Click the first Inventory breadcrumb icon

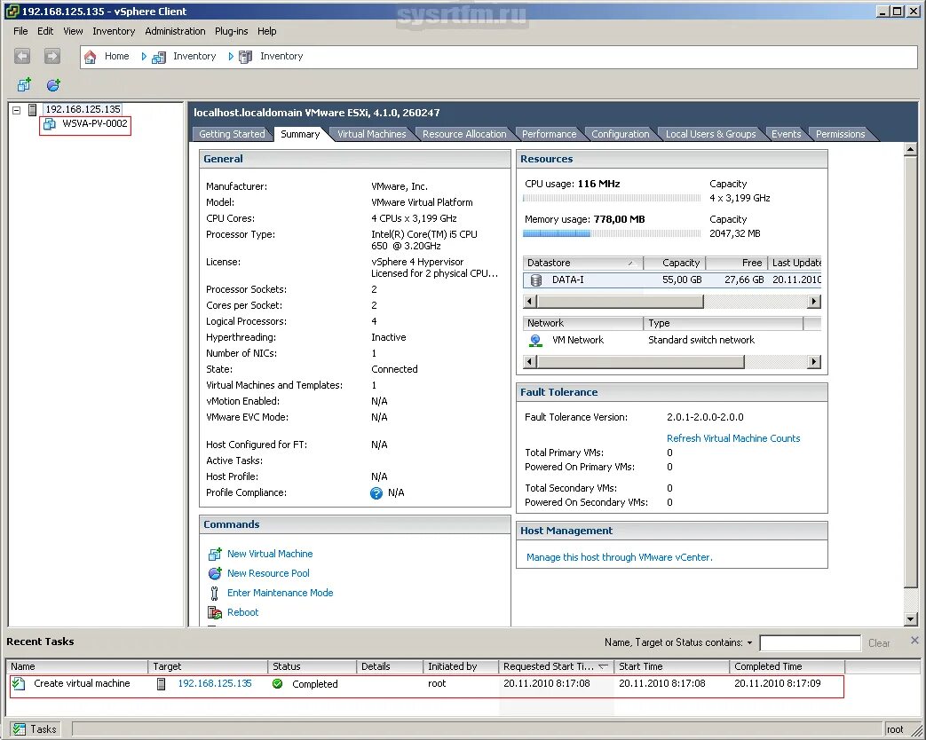click(x=159, y=58)
